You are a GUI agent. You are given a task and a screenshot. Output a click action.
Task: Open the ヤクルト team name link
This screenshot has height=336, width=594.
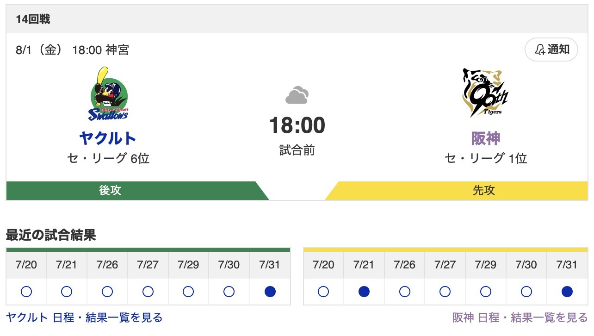pyautogui.click(x=108, y=138)
